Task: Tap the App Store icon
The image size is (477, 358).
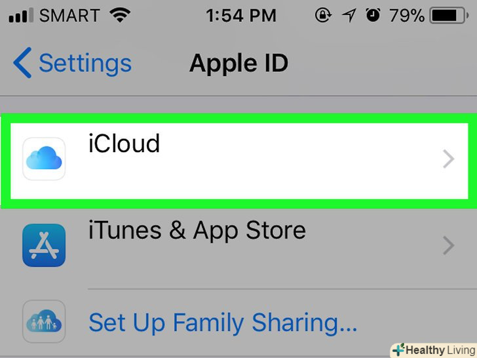Action: (x=44, y=245)
